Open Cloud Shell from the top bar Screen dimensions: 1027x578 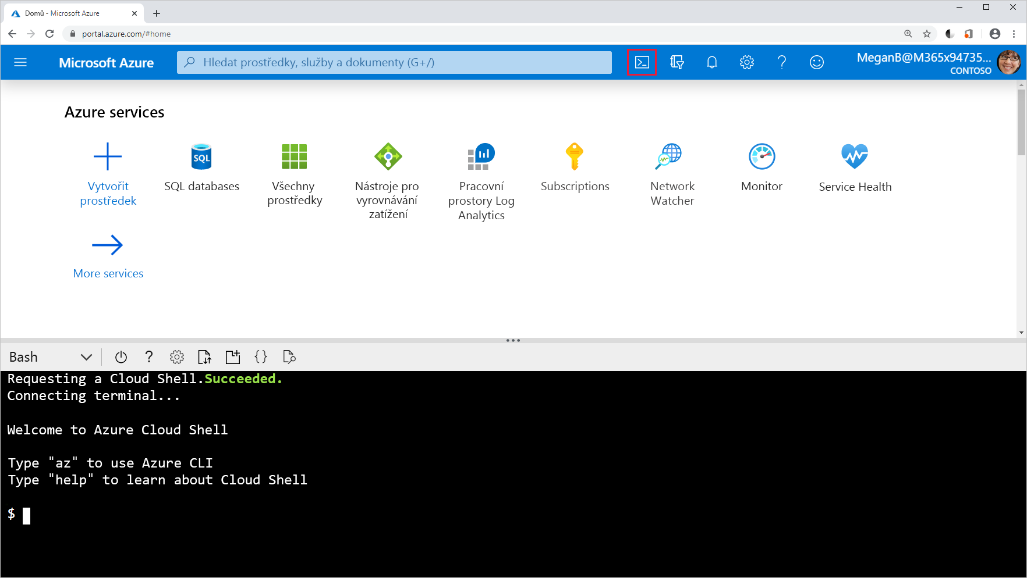(x=642, y=62)
